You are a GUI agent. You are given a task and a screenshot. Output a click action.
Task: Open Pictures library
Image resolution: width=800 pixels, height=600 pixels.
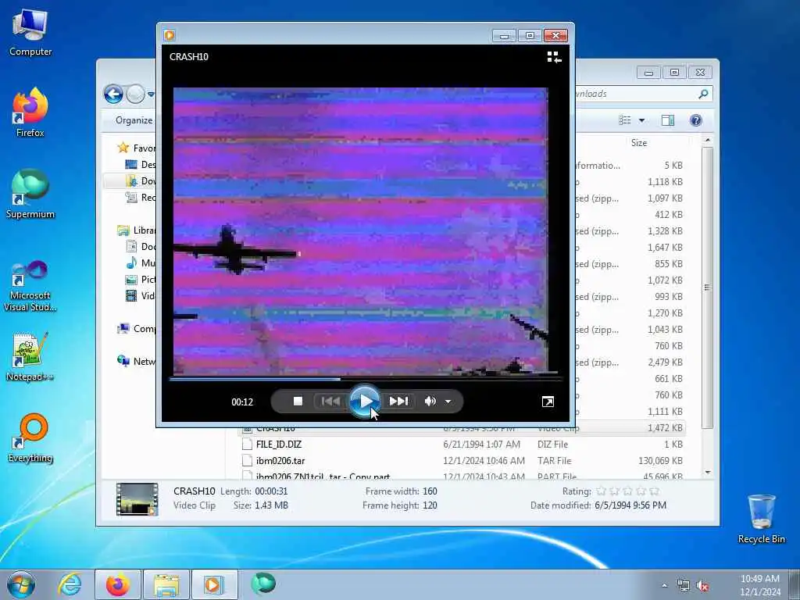tap(141, 279)
